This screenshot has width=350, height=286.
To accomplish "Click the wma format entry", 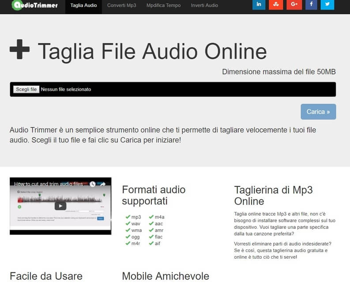I will pyautogui.click(x=133, y=230).
